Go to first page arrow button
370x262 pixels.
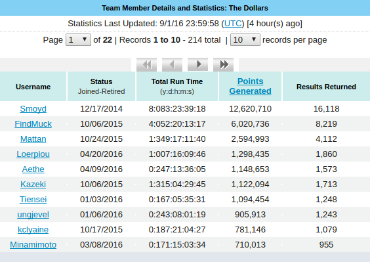coord(146,64)
